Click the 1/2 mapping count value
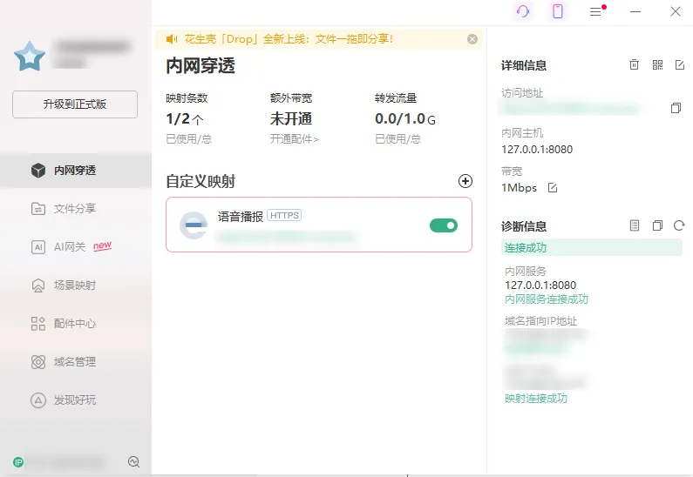693x477 pixels. [x=184, y=118]
